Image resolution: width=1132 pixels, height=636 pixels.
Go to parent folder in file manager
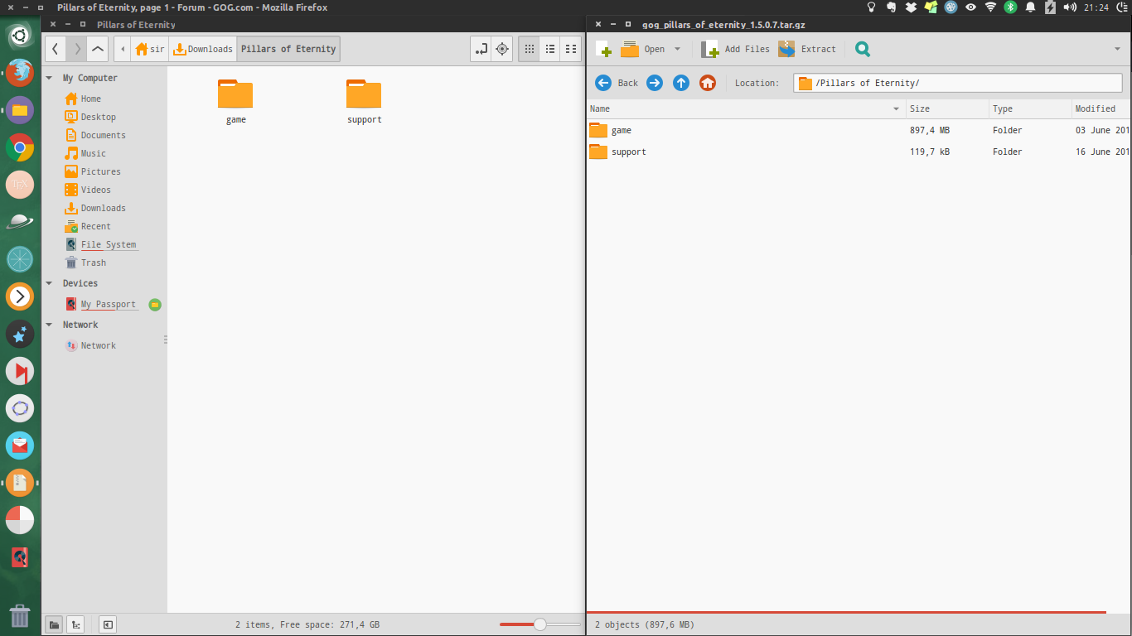click(x=98, y=49)
